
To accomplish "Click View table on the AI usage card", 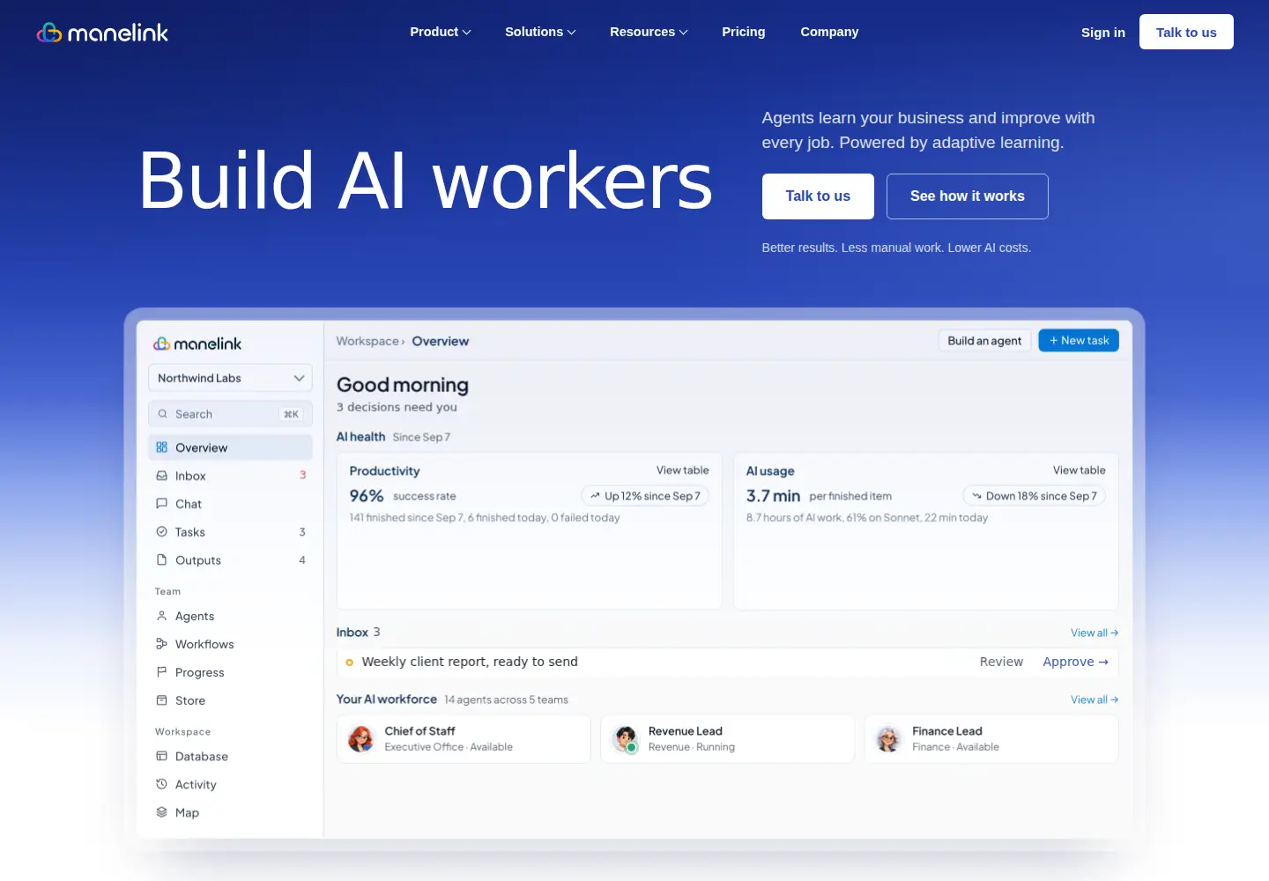I will [1079, 470].
